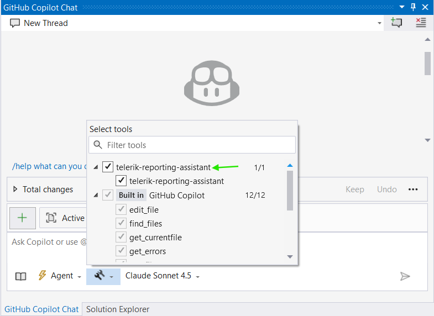Image resolution: width=434 pixels, height=316 pixels.
Task: Open the tools wrench icon
Action: tap(100, 275)
